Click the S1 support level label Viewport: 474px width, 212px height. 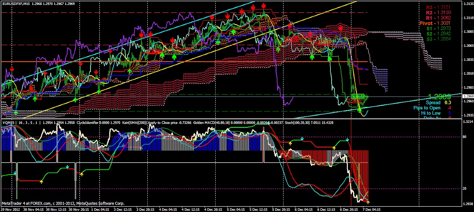[437, 28]
